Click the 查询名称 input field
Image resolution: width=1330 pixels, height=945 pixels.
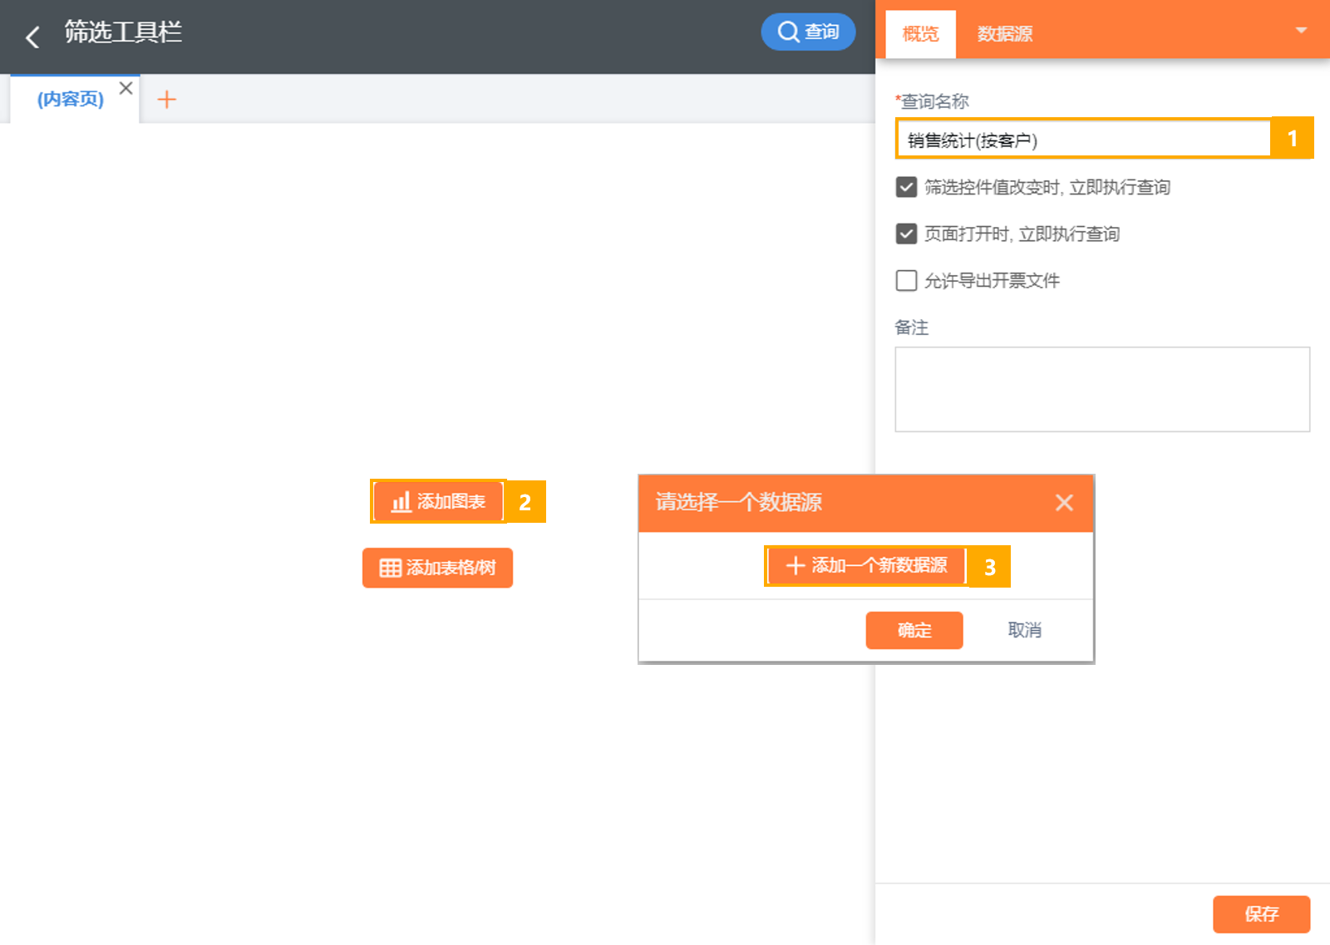pyautogui.click(x=1083, y=139)
